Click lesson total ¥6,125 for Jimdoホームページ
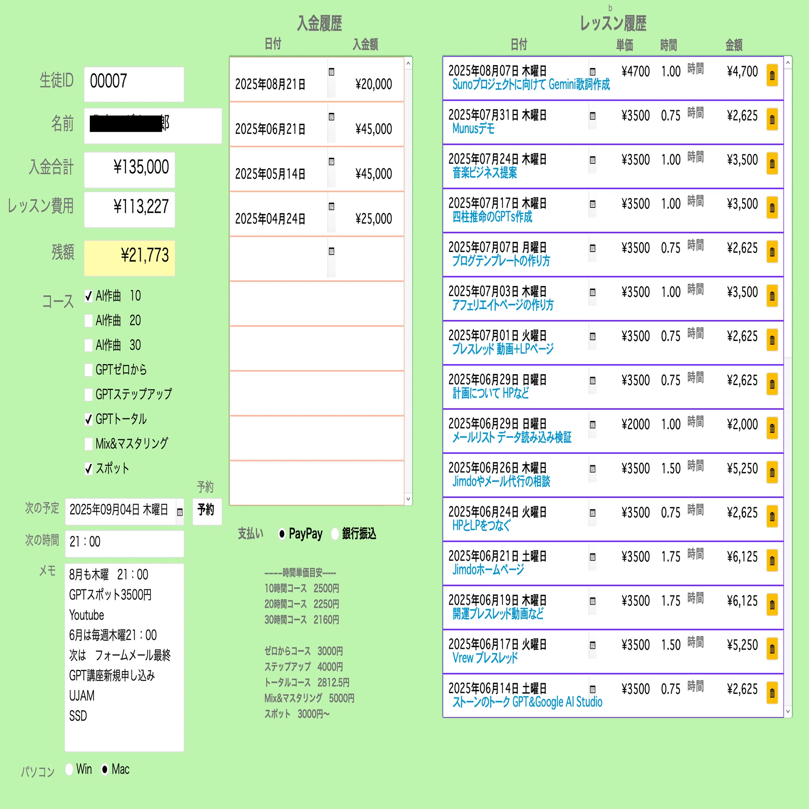This screenshot has height=809, width=809. (x=742, y=557)
